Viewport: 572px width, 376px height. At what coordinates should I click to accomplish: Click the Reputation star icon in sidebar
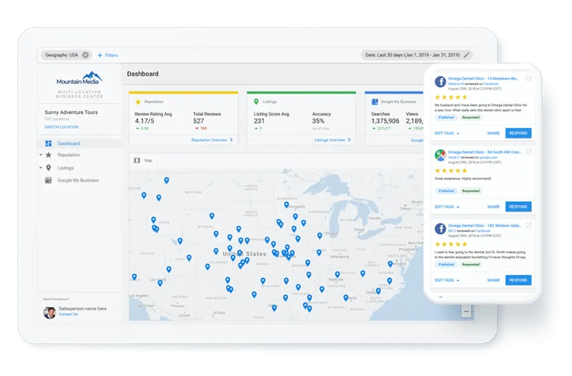49,155
